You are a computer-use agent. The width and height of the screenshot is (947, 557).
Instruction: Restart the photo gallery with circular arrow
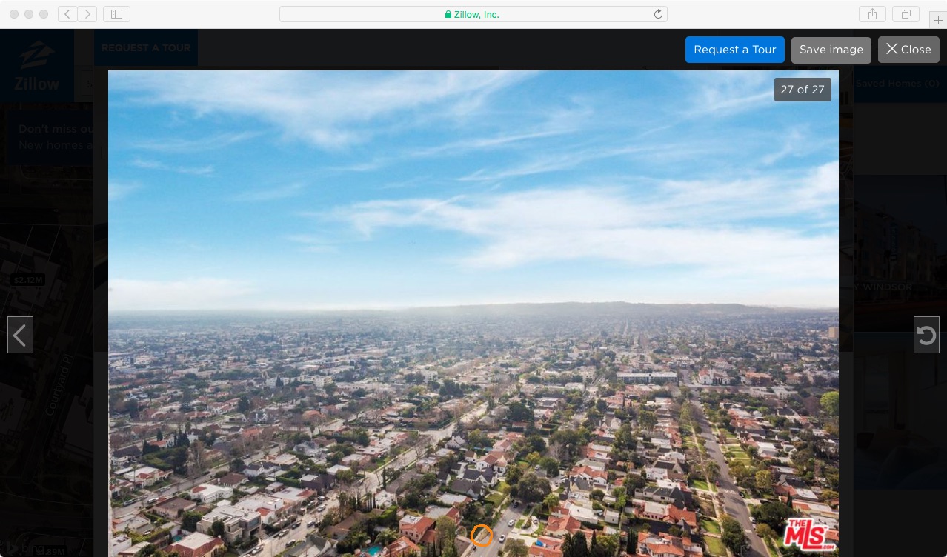(926, 336)
